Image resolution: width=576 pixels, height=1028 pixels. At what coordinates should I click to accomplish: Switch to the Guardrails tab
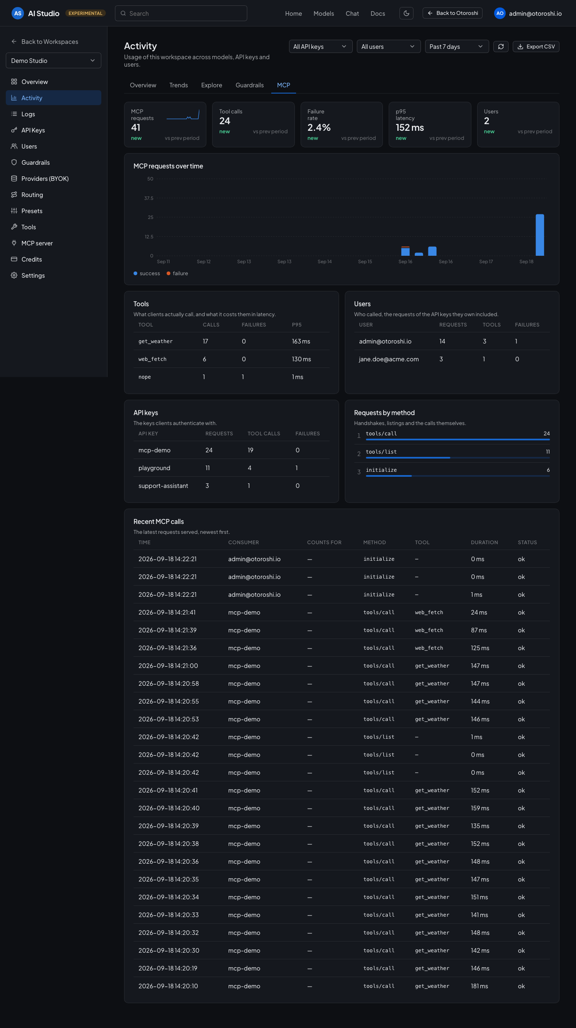(250, 85)
